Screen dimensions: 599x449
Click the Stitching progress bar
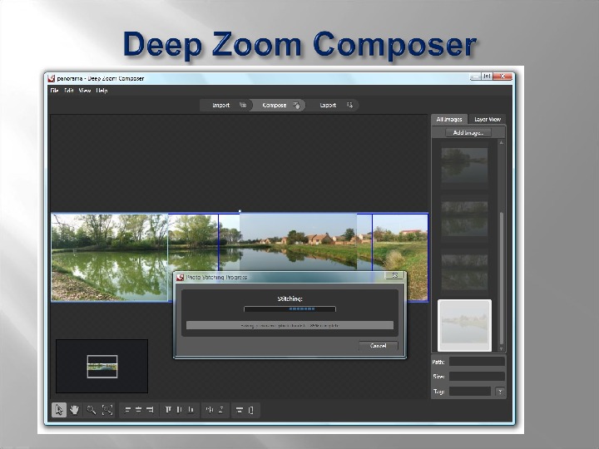(x=290, y=308)
